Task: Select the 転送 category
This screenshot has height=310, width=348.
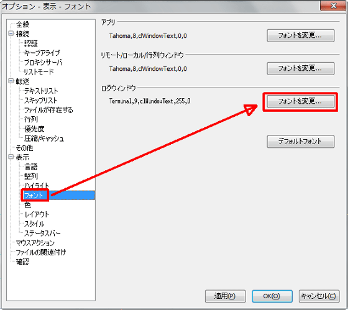Action: (x=22, y=81)
